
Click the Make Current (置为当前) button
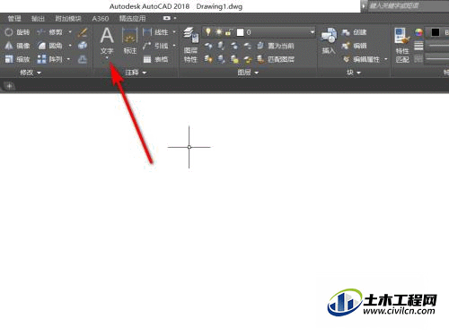[276, 46]
